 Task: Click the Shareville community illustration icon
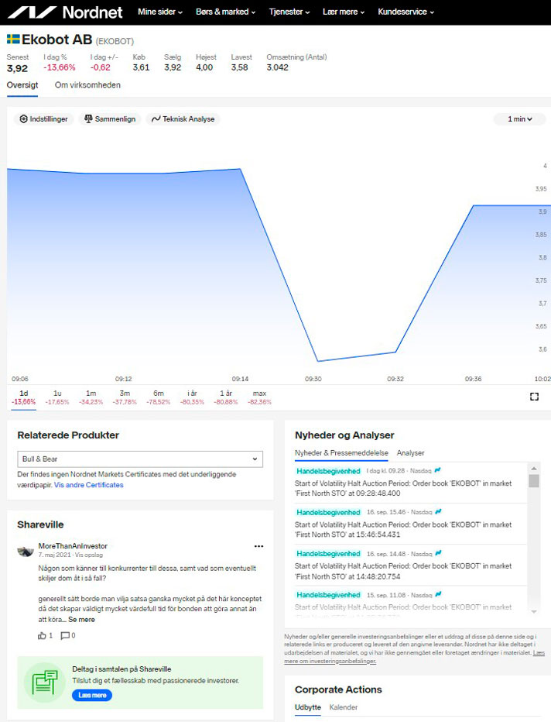pos(45,682)
